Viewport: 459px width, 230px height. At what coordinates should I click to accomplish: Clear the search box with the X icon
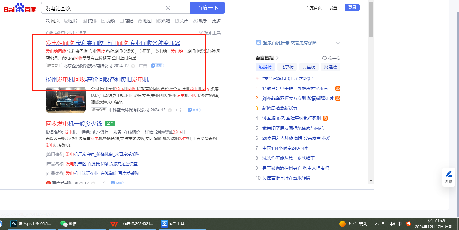pyautogui.click(x=168, y=8)
